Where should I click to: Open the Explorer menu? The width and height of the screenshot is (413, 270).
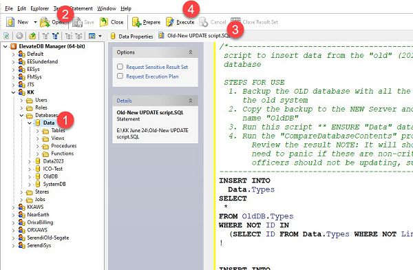39,8
